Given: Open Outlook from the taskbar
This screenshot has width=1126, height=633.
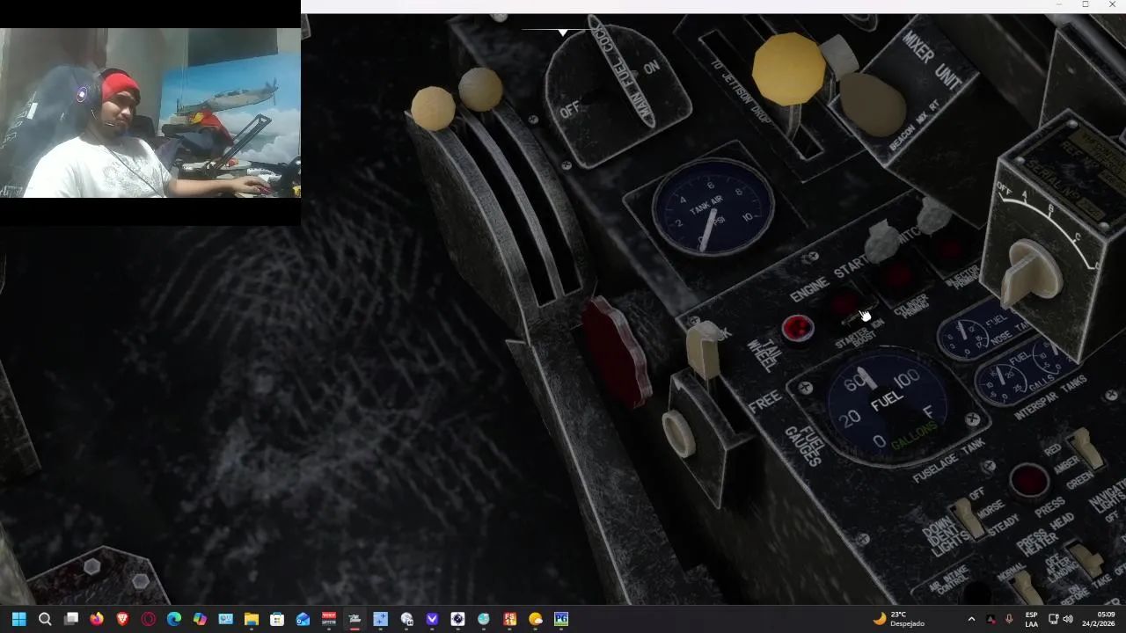Looking at the screenshot, I should [x=303, y=619].
